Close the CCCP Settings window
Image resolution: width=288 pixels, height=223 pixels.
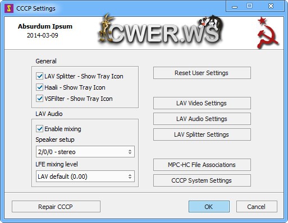271,6
